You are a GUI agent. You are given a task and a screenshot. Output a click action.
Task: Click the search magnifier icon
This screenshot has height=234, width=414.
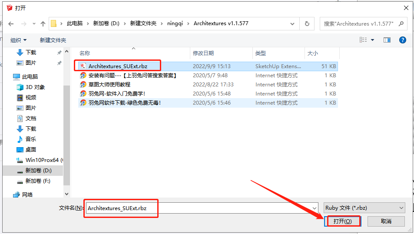point(401,24)
